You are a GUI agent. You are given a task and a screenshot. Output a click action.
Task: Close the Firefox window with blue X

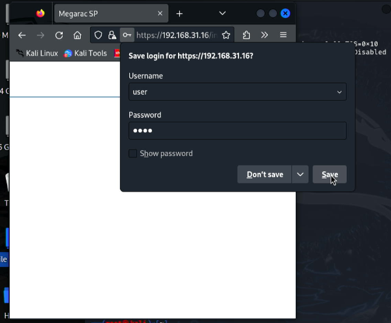pos(285,13)
